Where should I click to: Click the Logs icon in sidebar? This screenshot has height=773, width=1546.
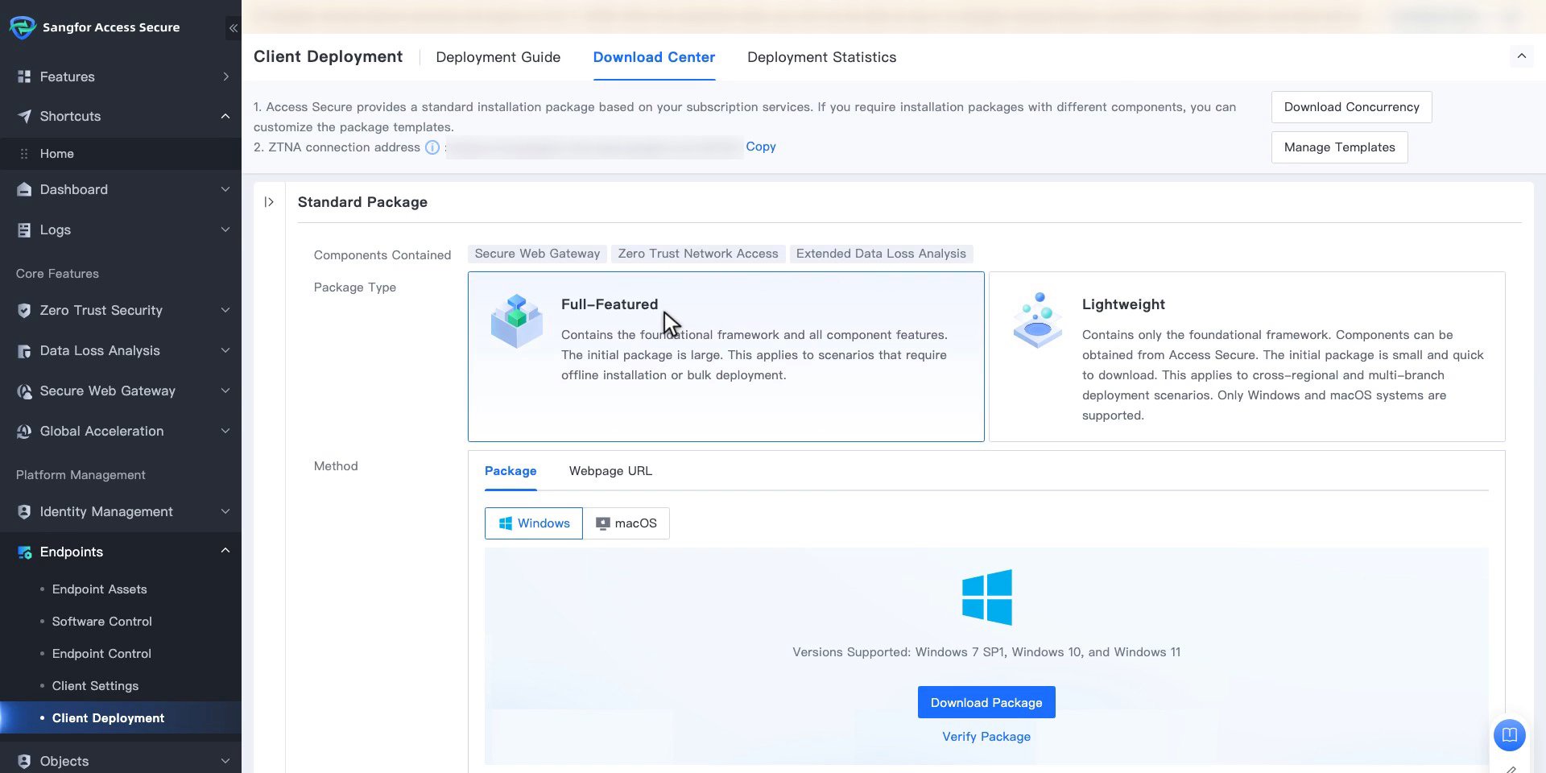pos(24,229)
